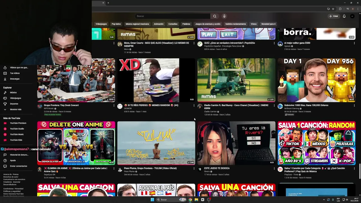This screenshot has width=361, height=203.
Task: Click Windows Start button on taskbar
Action: 152,200
